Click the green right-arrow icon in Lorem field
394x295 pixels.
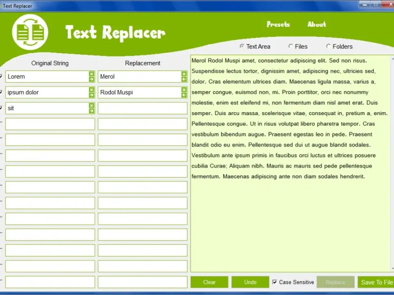[x=92, y=79]
